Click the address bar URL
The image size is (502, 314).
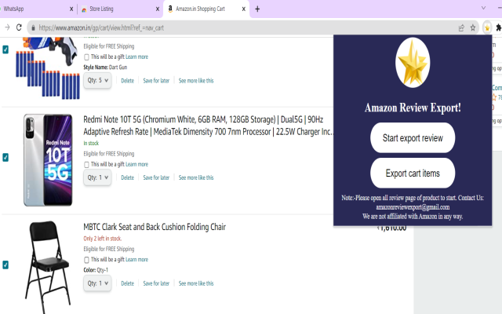(x=101, y=28)
